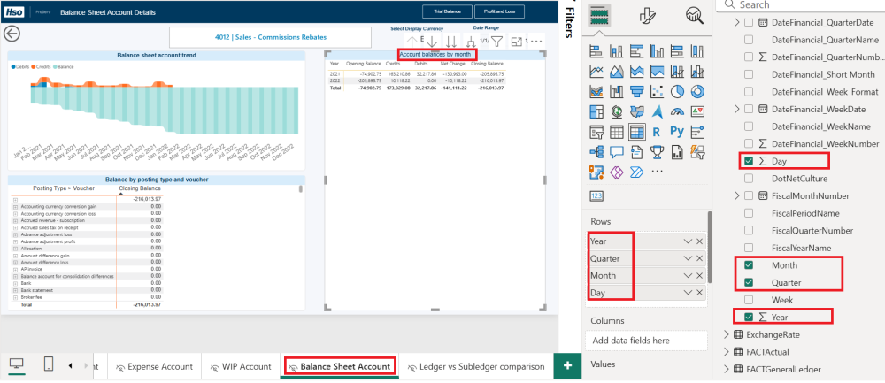Open the Year field dropdown in Rows

[x=688, y=241]
